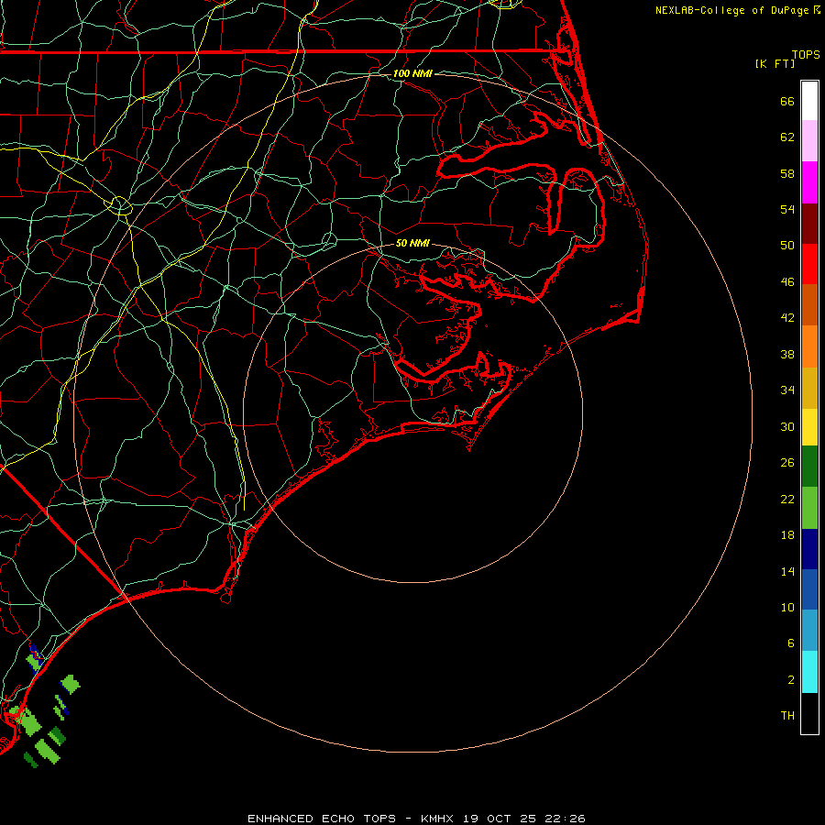
Task: Click the medium blue legend swatch
Action: (809, 589)
